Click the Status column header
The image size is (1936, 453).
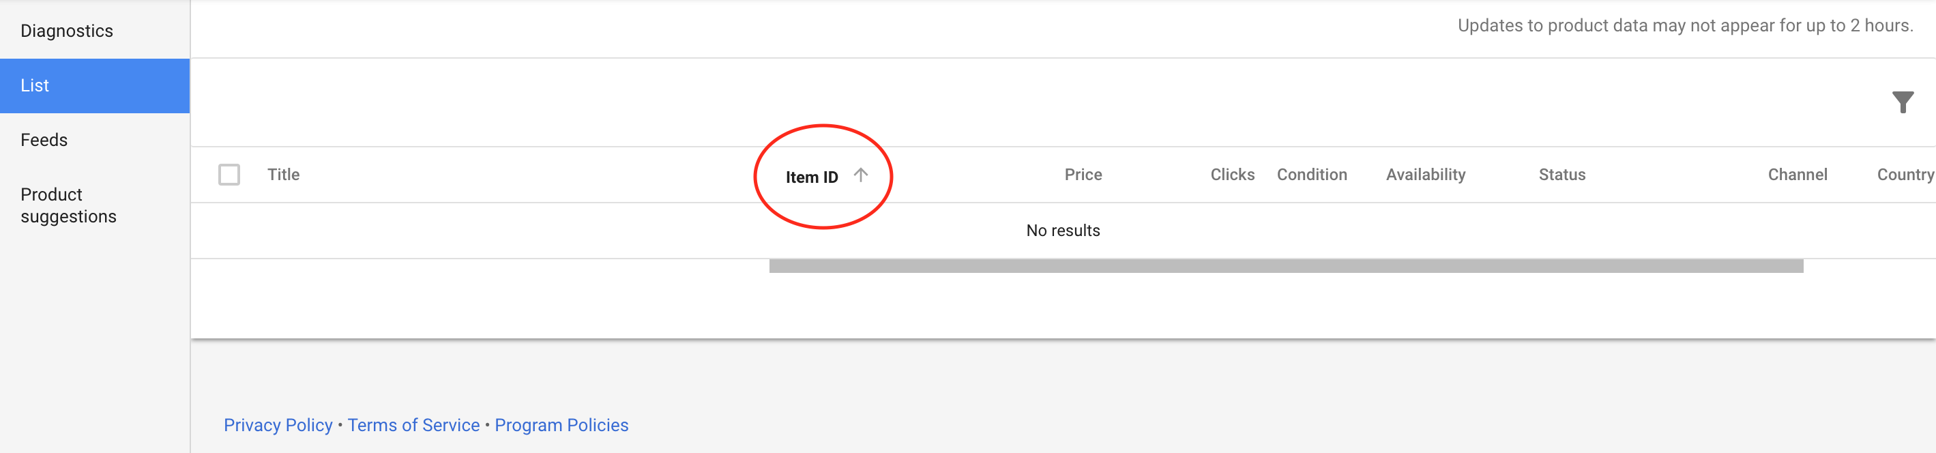[x=1561, y=174]
